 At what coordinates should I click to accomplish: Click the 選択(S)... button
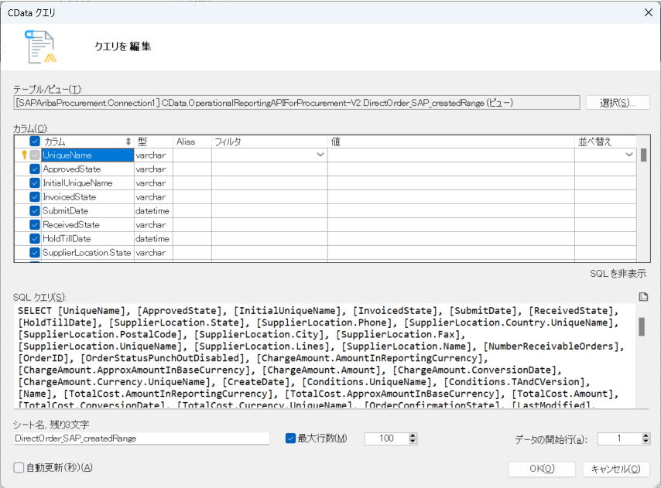pyautogui.click(x=618, y=103)
